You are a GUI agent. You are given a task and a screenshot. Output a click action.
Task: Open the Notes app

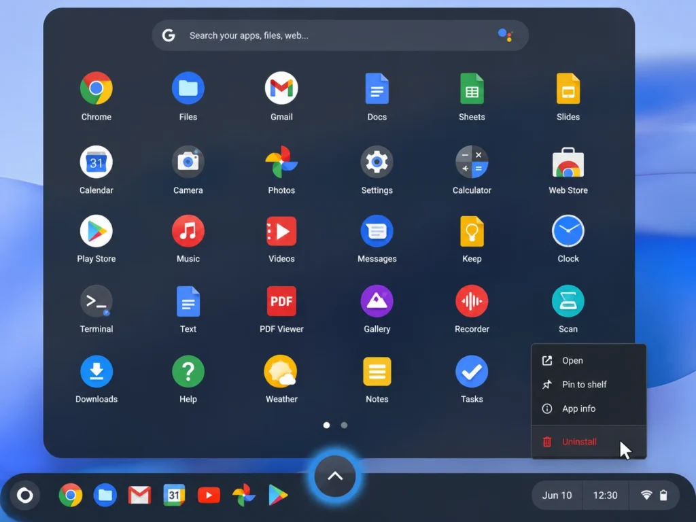(377, 371)
